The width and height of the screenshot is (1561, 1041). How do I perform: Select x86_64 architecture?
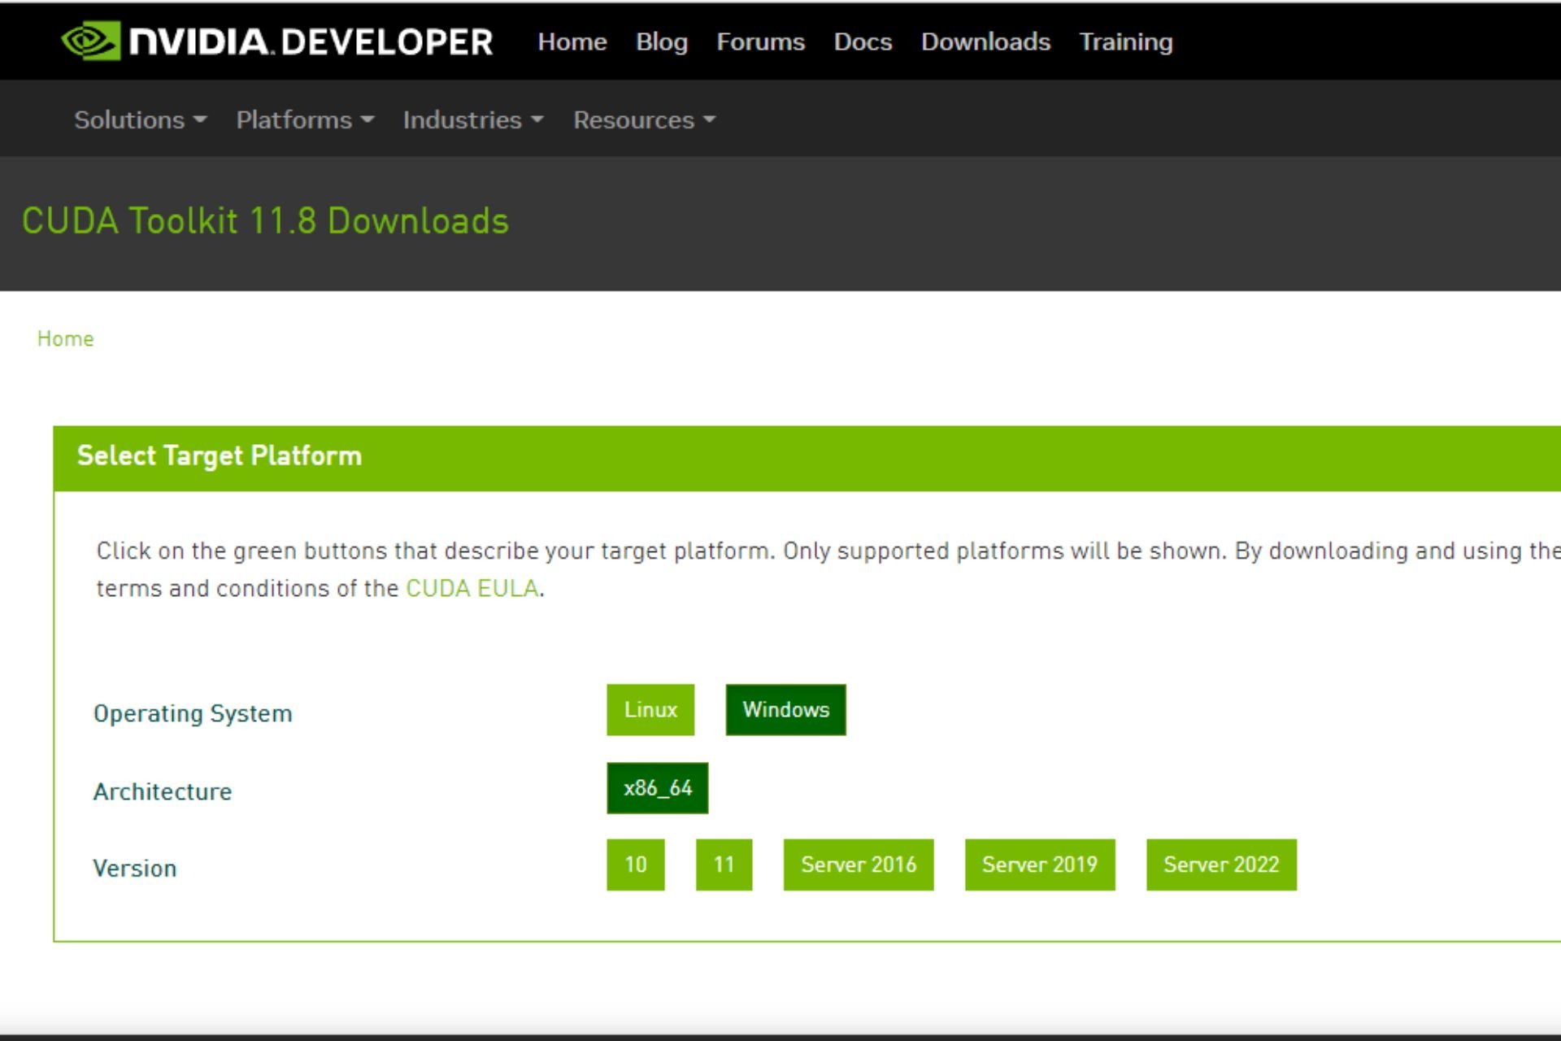(x=657, y=787)
